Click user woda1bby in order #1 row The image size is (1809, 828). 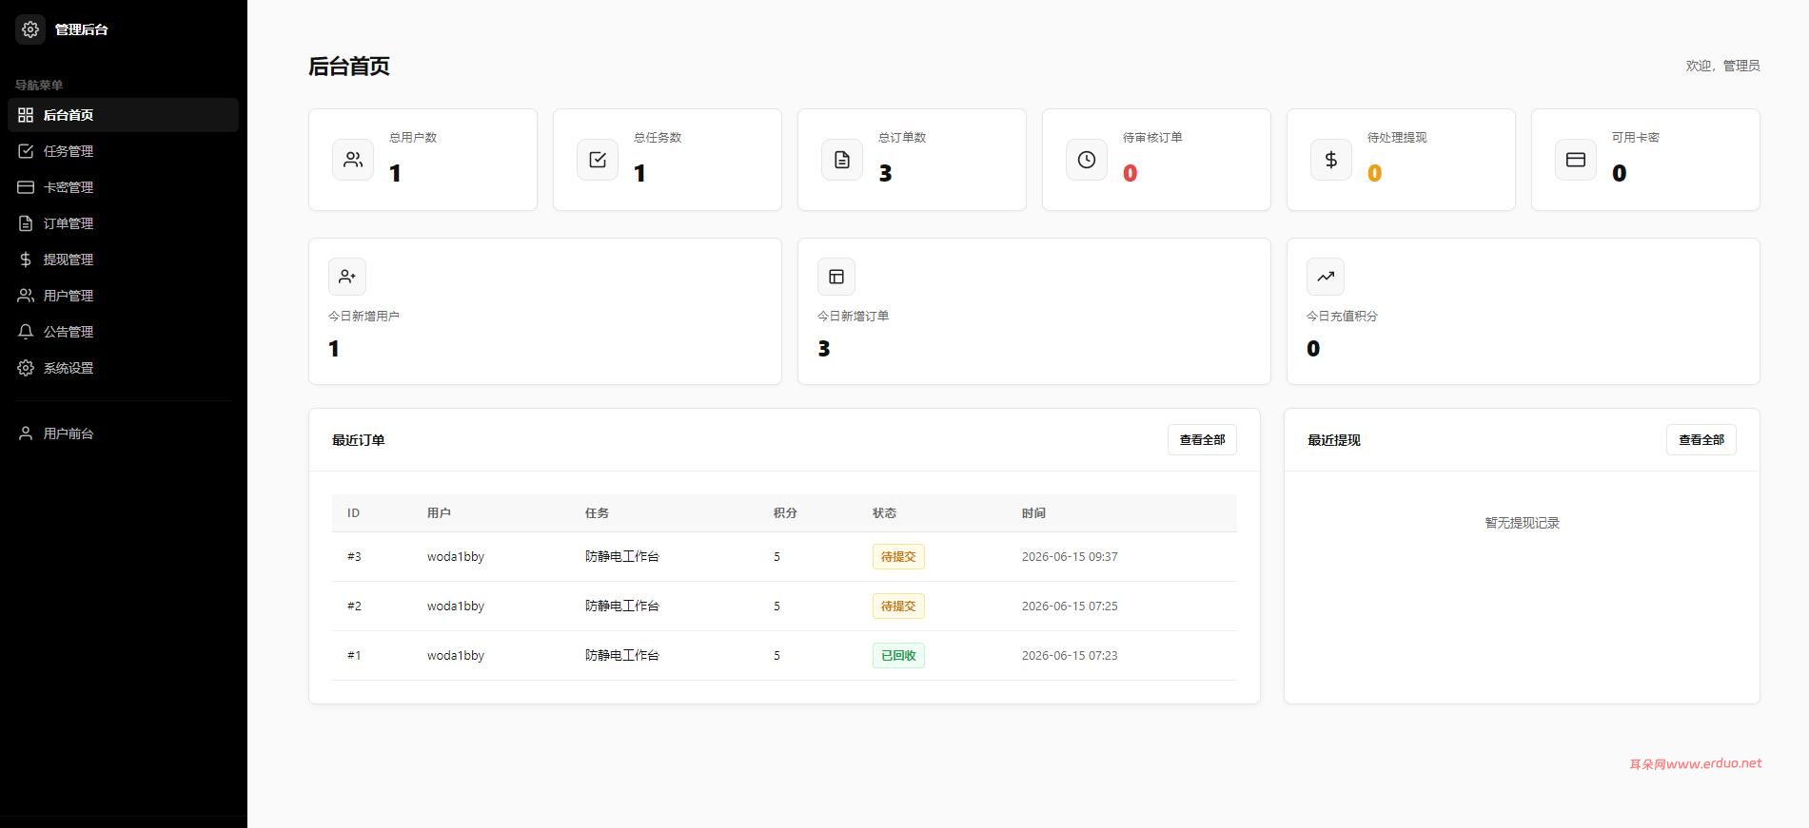tap(456, 656)
